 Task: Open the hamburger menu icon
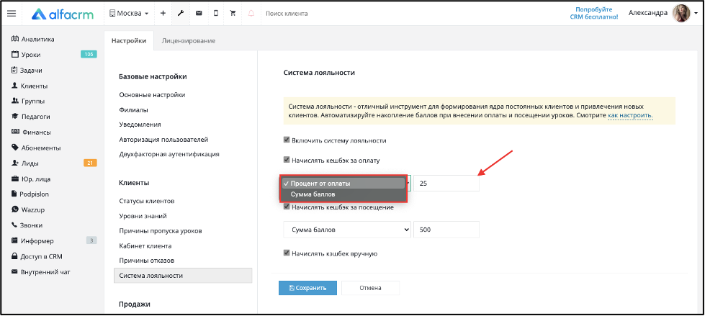[x=12, y=14]
